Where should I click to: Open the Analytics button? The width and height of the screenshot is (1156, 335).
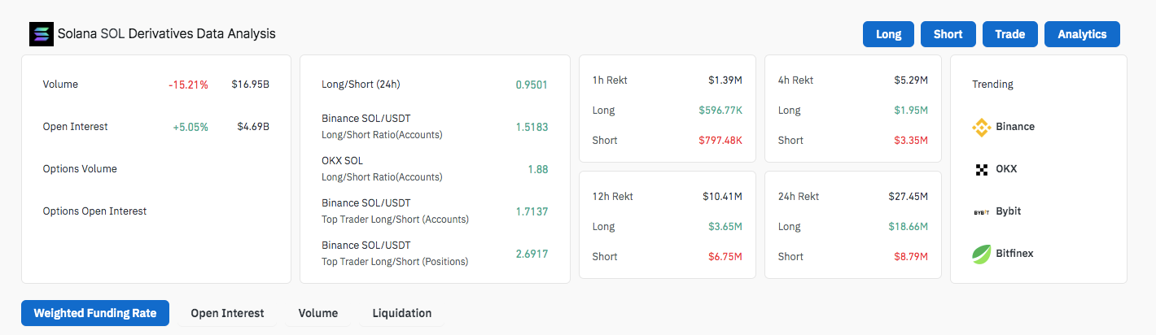(1082, 34)
